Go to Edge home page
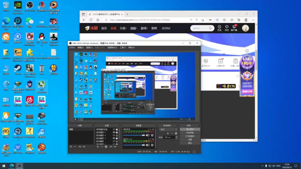301x169 pixels. click(98, 20)
